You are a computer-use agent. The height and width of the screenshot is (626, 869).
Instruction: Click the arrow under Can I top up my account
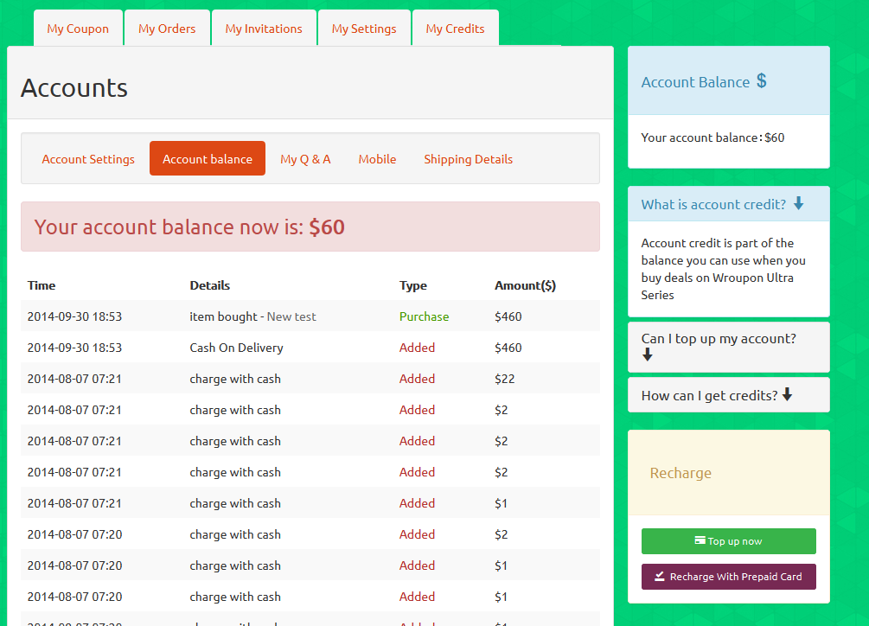647,355
